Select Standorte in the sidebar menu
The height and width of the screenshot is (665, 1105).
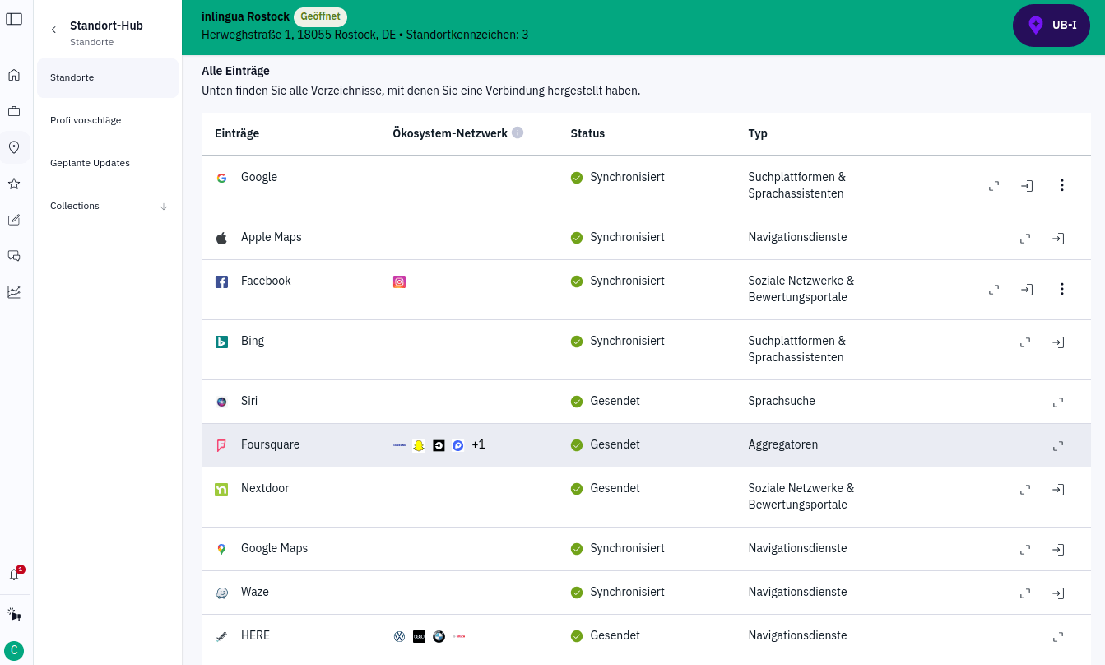[108, 78]
